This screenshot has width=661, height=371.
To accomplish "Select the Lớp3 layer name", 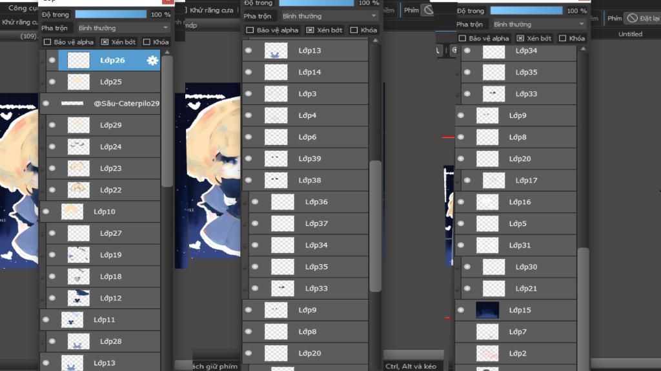I will (x=307, y=94).
